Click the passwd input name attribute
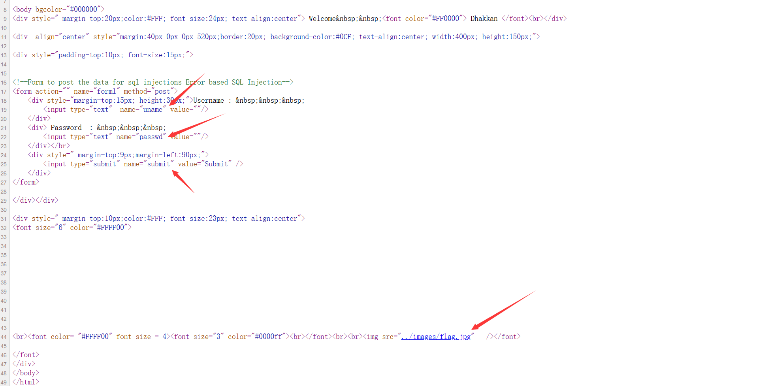This screenshot has height=386, width=768. 152,136
